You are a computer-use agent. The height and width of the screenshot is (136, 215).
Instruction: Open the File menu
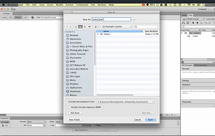coord(28,5)
